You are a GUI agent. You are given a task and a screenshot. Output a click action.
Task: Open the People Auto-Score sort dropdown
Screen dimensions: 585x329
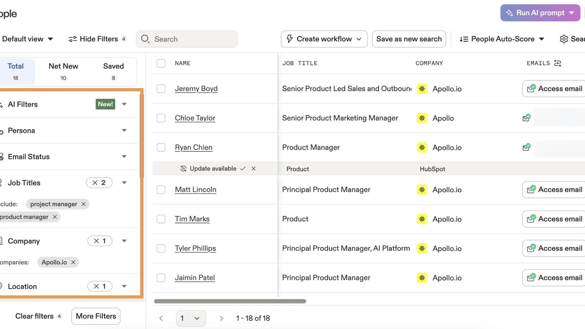tap(502, 39)
